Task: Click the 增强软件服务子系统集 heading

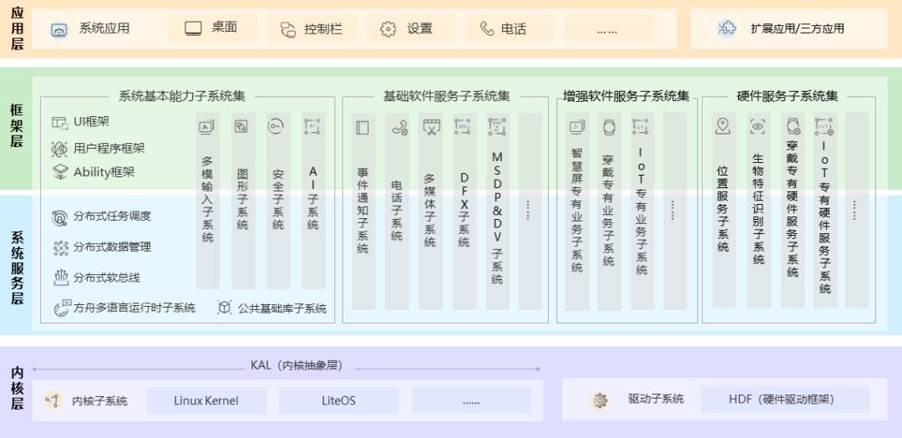Action: point(626,96)
